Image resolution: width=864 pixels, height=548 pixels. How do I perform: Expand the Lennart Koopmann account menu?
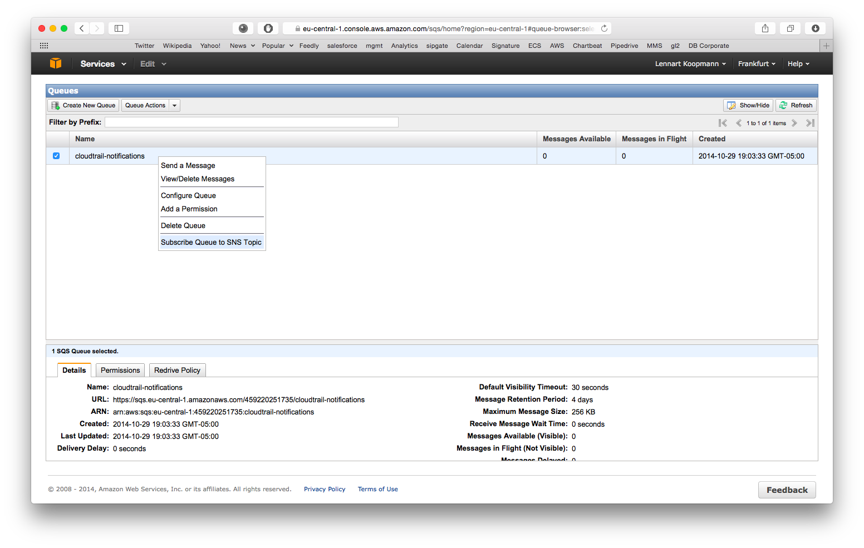point(690,64)
